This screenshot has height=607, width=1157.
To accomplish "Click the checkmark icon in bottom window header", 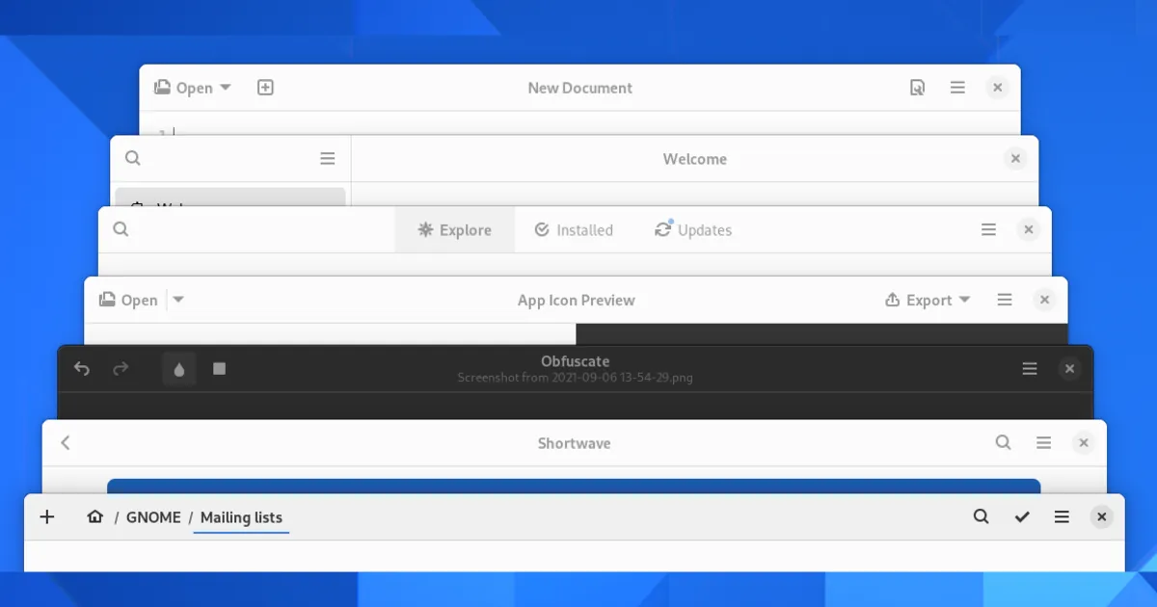I will [x=1022, y=517].
